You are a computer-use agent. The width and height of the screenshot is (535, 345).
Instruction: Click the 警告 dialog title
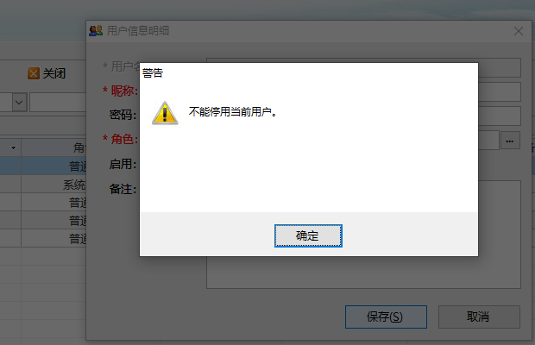click(153, 73)
